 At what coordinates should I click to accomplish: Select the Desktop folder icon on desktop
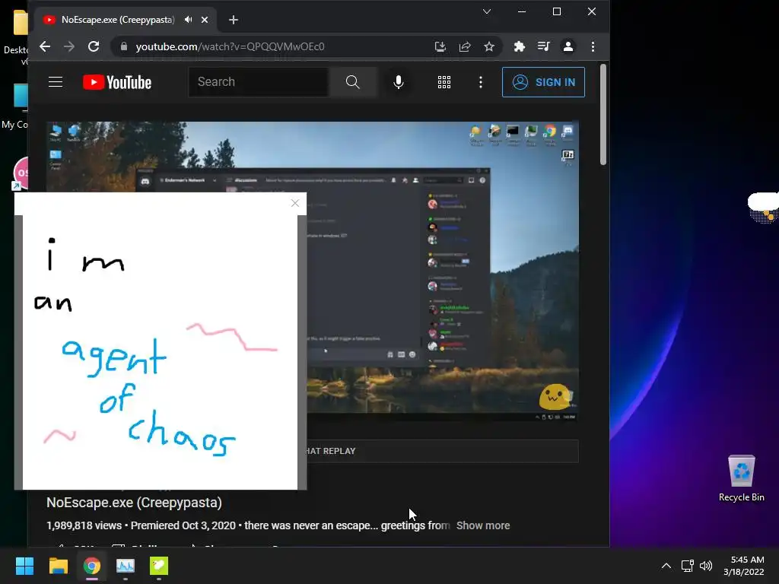(17, 38)
